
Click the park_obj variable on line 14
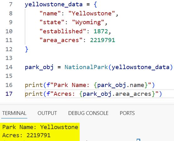[39, 67]
